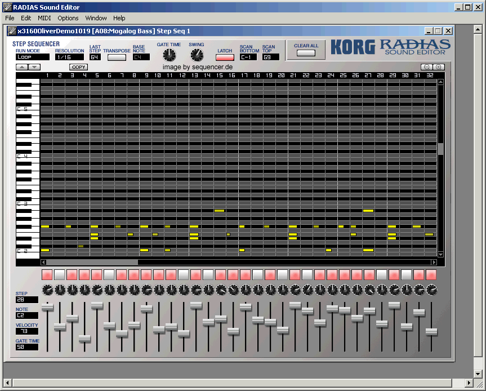Image resolution: width=486 pixels, height=391 pixels.
Task: Click the Last Step 64 field
Action: point(95,57)
